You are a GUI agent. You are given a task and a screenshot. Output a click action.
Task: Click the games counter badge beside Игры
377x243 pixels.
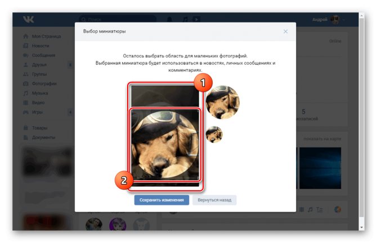click(70, 112)
